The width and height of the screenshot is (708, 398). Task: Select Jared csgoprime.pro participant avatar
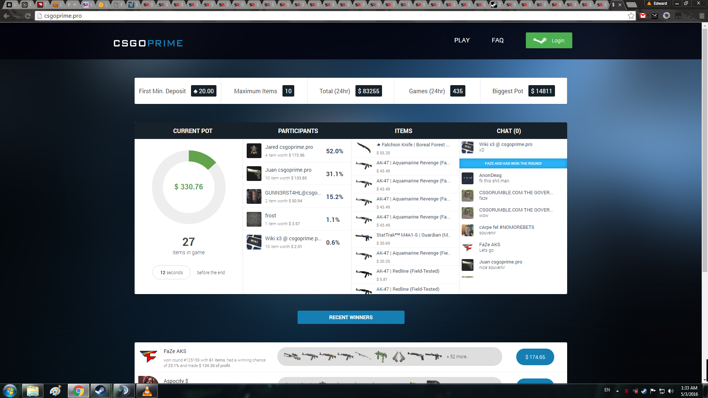tap(254, 151)
